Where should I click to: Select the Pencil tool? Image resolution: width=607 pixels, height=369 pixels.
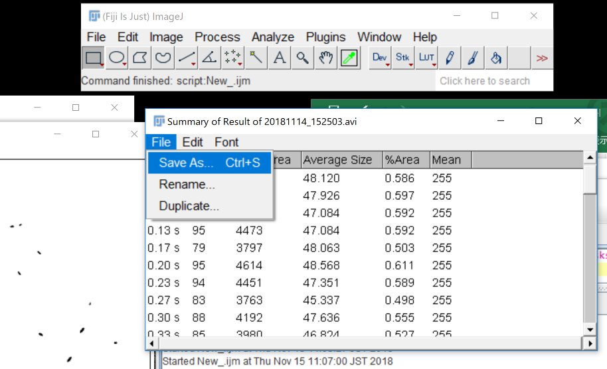point(450,58)
